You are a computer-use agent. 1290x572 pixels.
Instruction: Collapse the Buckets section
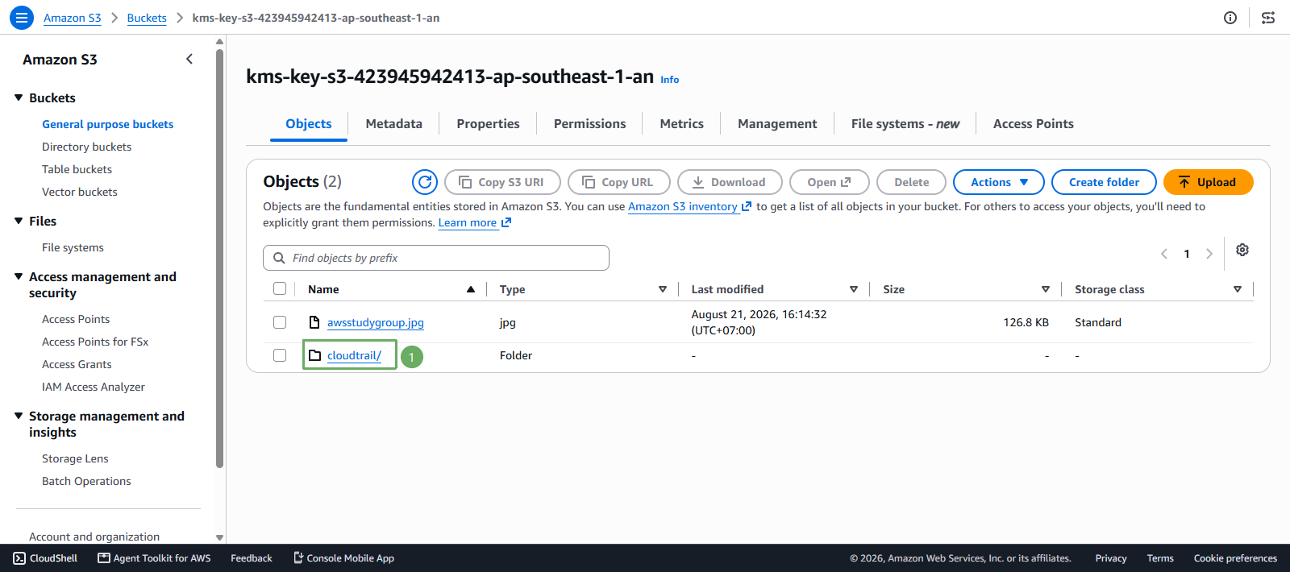19,97
